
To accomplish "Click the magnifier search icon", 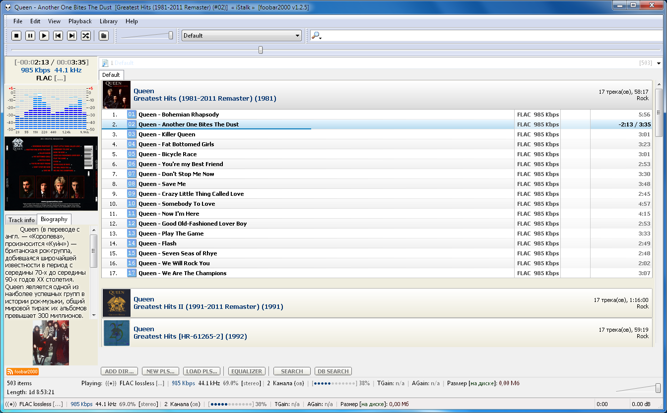I will point(316,36).
